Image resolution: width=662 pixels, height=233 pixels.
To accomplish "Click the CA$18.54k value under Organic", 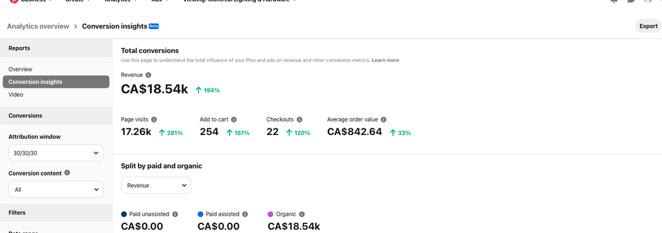I will click(x=294, y=227).
